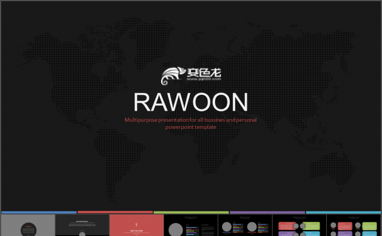The width and height of the screenshot is (382, 236).
Task: Open the slide thumbnail with single gray circle and bars
Action: pyautogui.click(x=191, y=225)
